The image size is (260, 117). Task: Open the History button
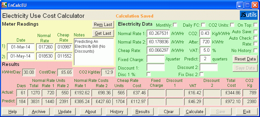tap(117, 111)
